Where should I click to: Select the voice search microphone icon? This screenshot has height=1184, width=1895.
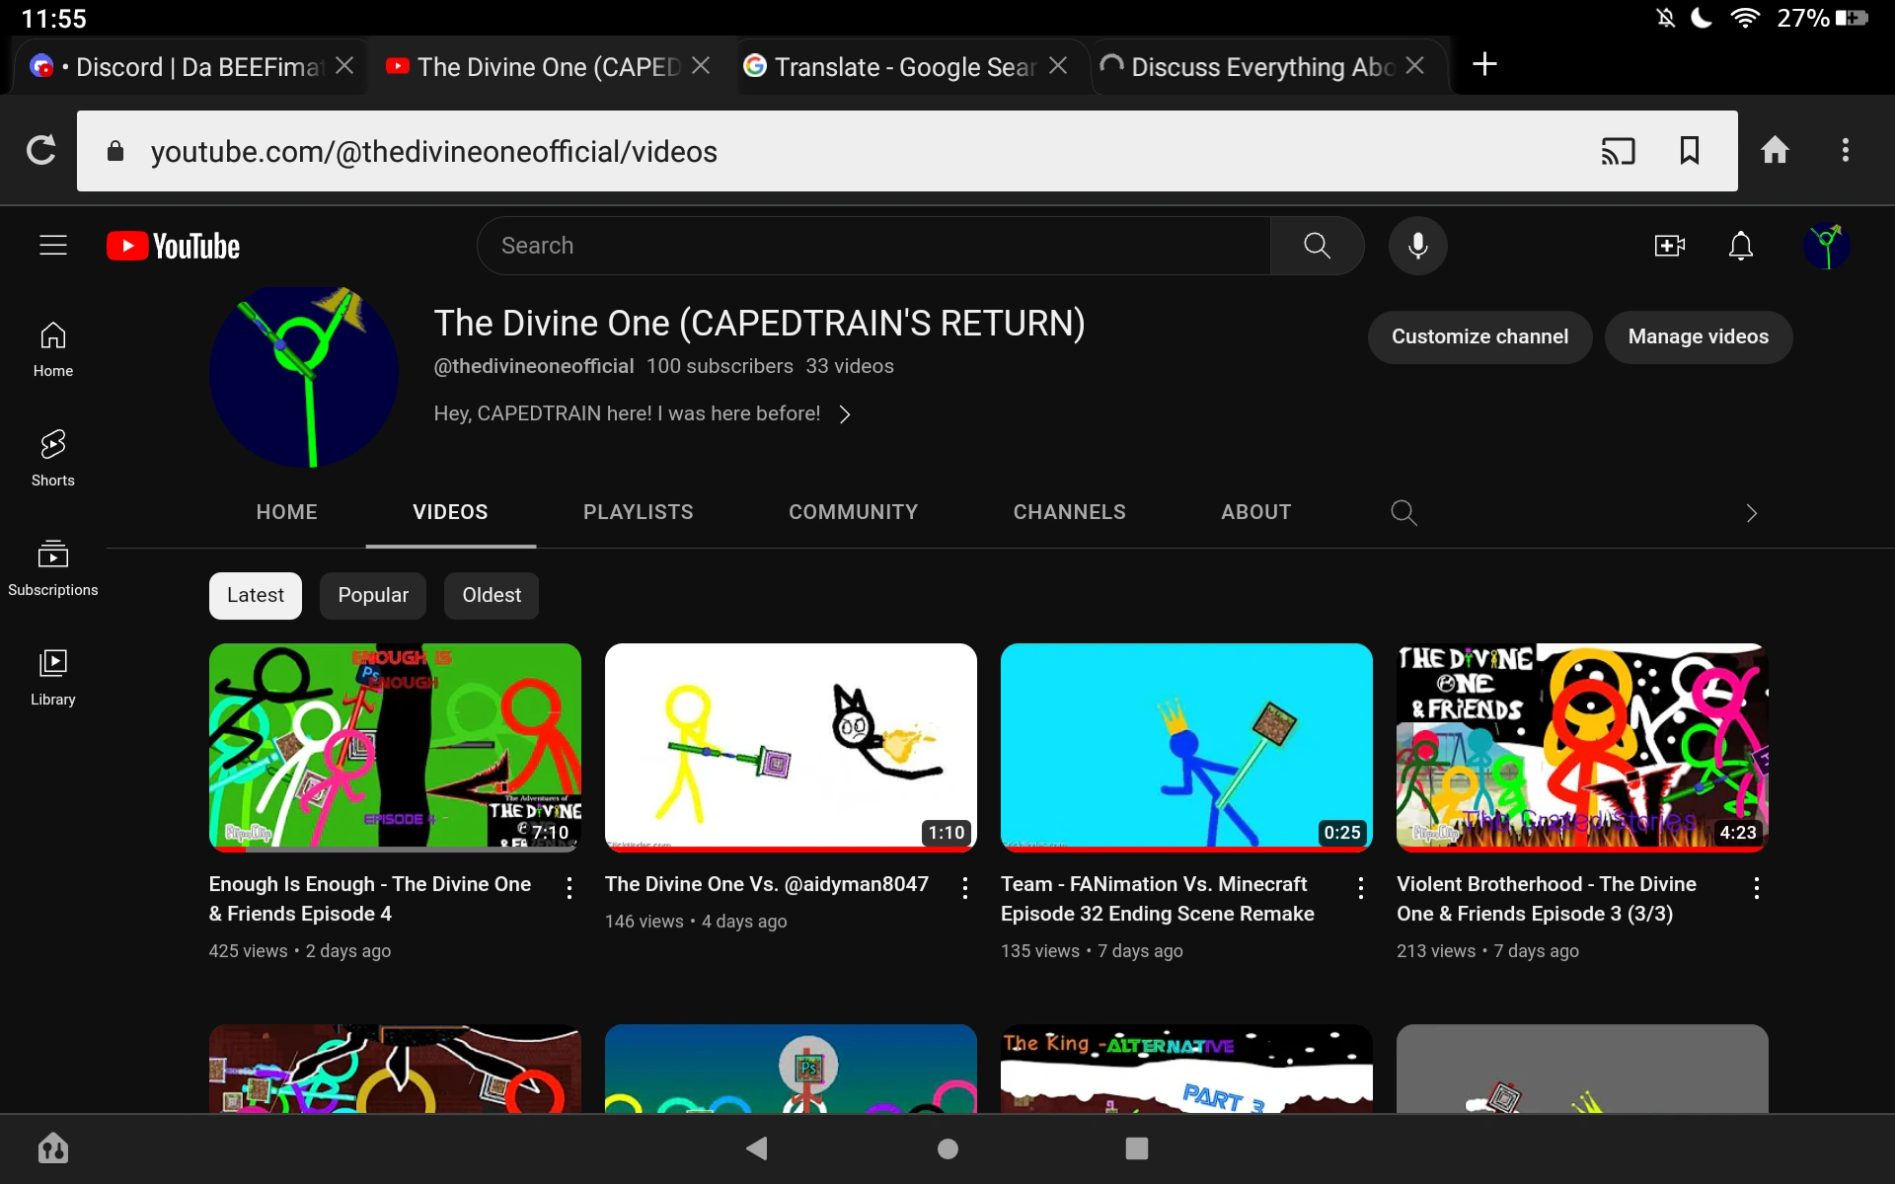tap(1417, 246)
